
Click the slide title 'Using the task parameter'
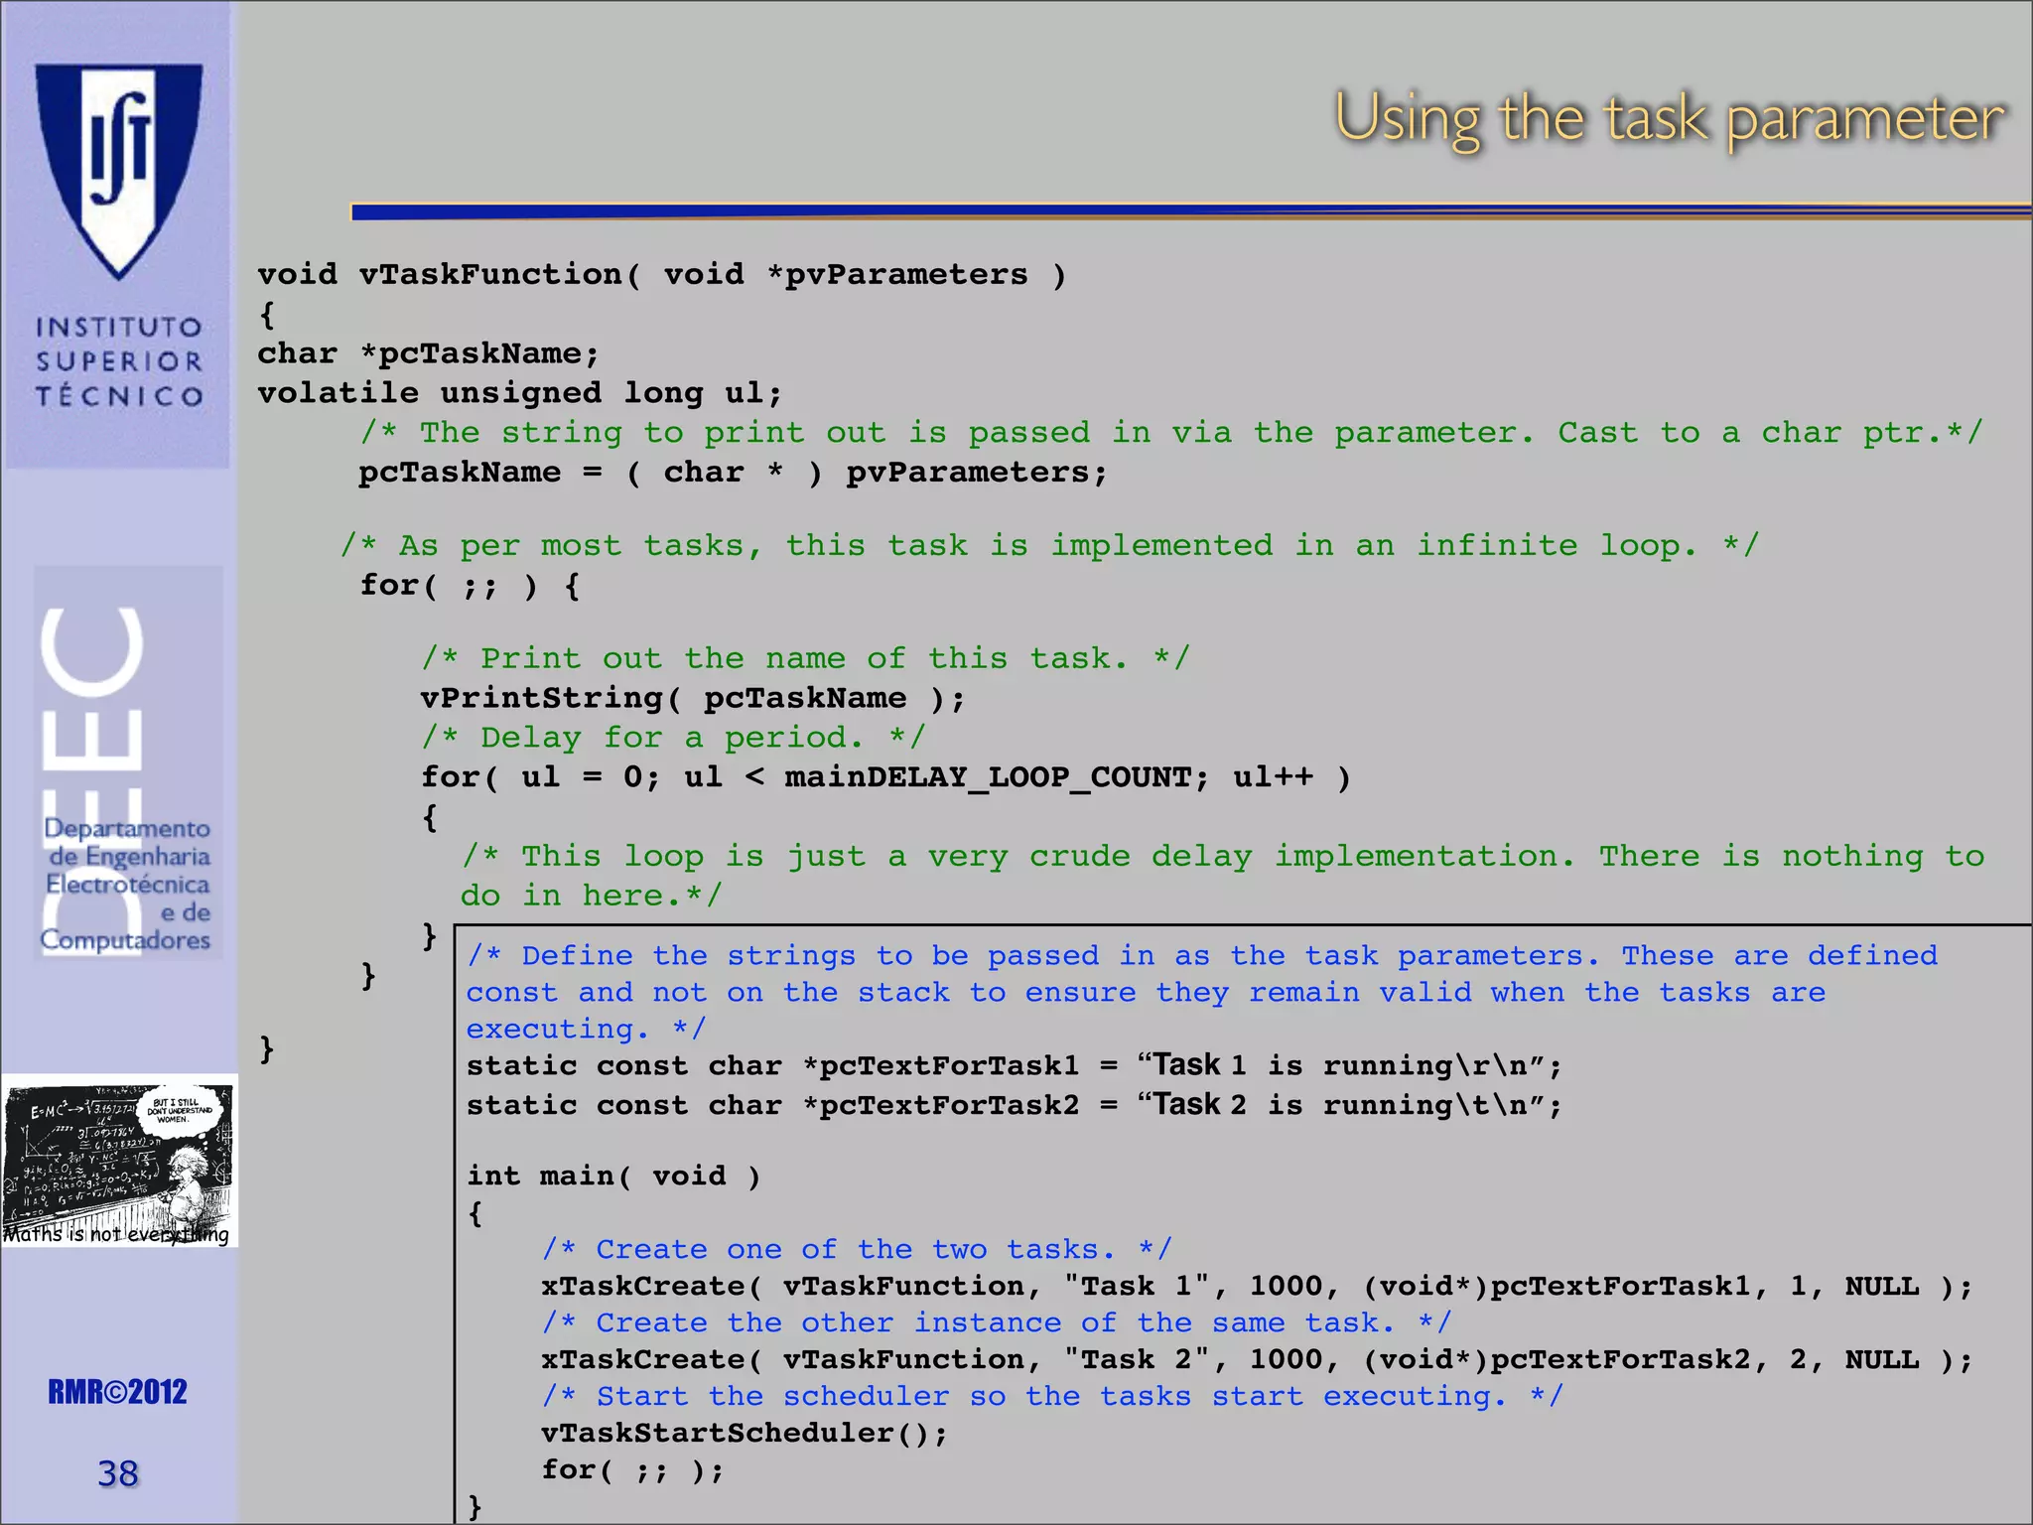tap(1669, 120)
